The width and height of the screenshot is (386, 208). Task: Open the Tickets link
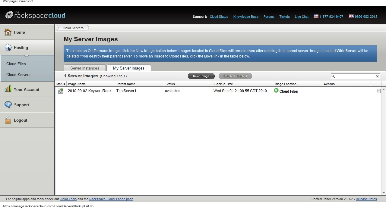point(284,17)
